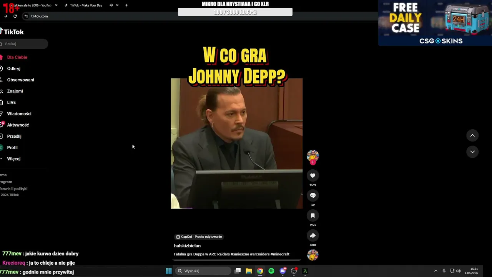Click the video progress bar under the caption

click(x=236, y=260)
